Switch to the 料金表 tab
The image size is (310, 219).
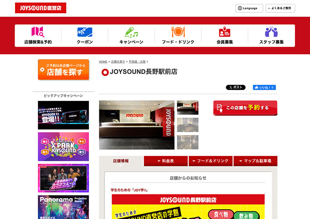[x=165, y=161]
